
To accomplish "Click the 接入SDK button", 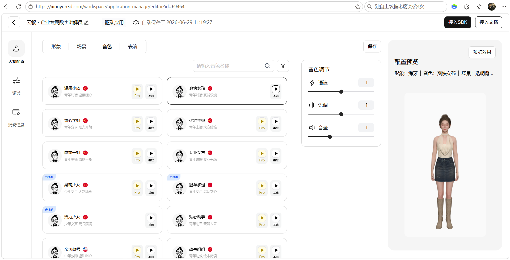I will click(458, 22).
